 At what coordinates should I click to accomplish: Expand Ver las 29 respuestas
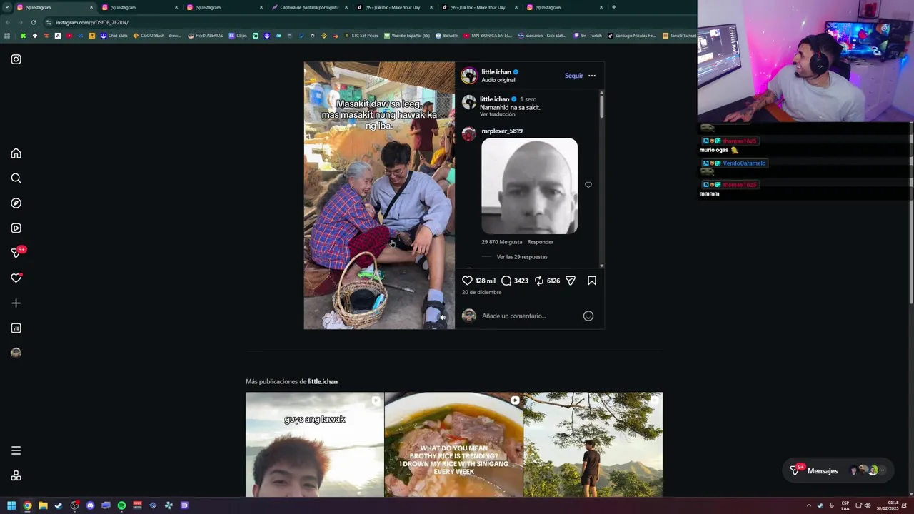522,257
